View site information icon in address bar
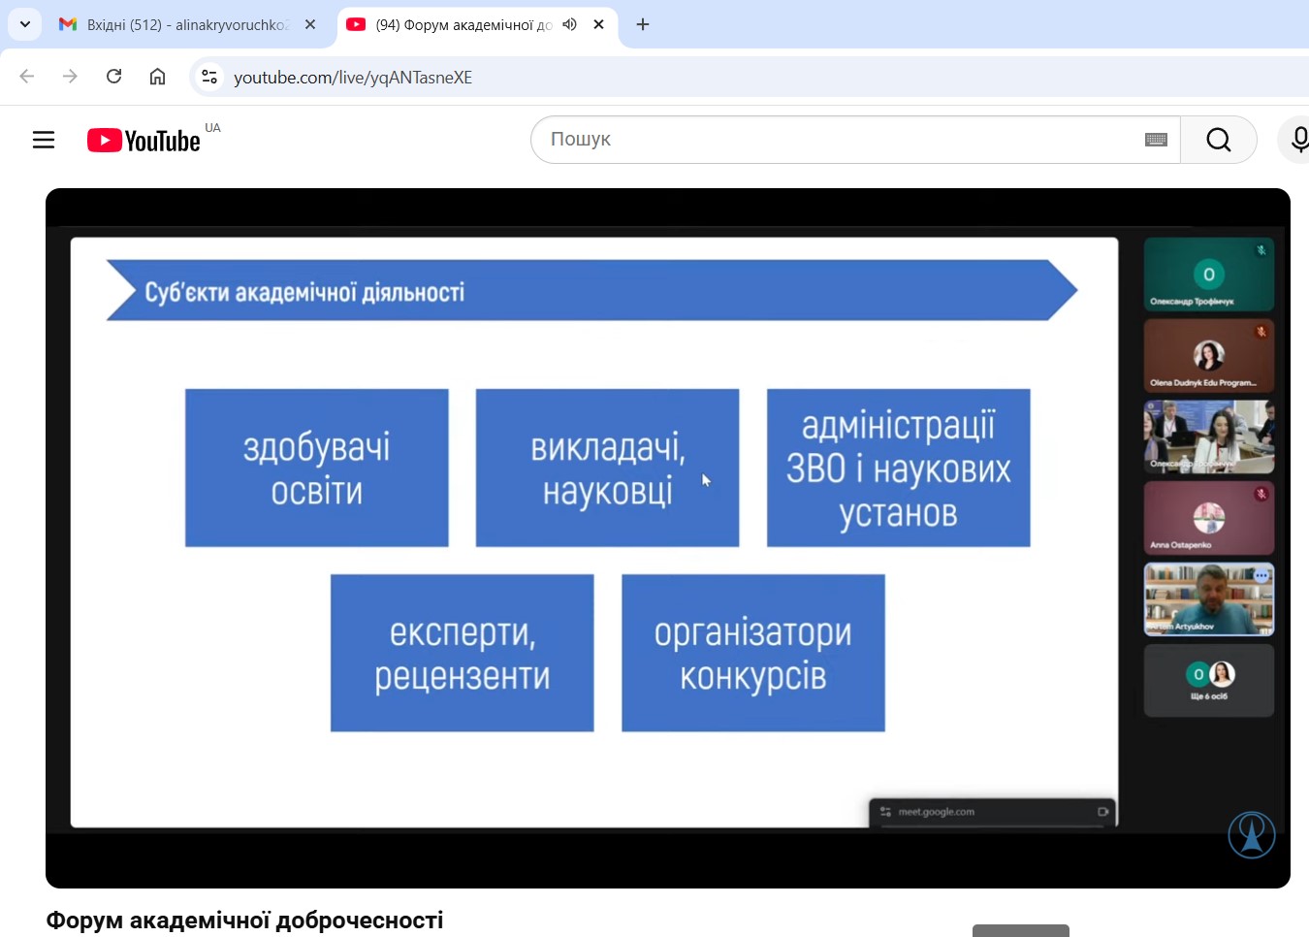This screenshot has height=937, width=1309. point(209,77)
